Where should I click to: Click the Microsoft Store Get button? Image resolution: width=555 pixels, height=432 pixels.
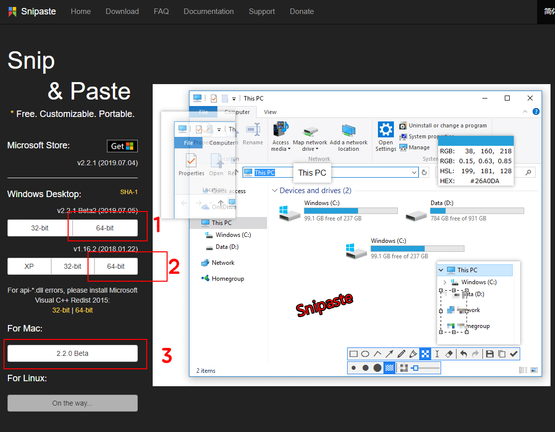[x=122, y=146]
